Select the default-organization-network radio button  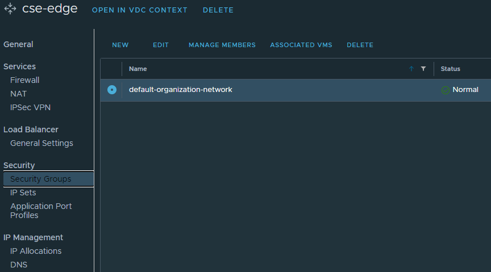[x=112, y=90]
